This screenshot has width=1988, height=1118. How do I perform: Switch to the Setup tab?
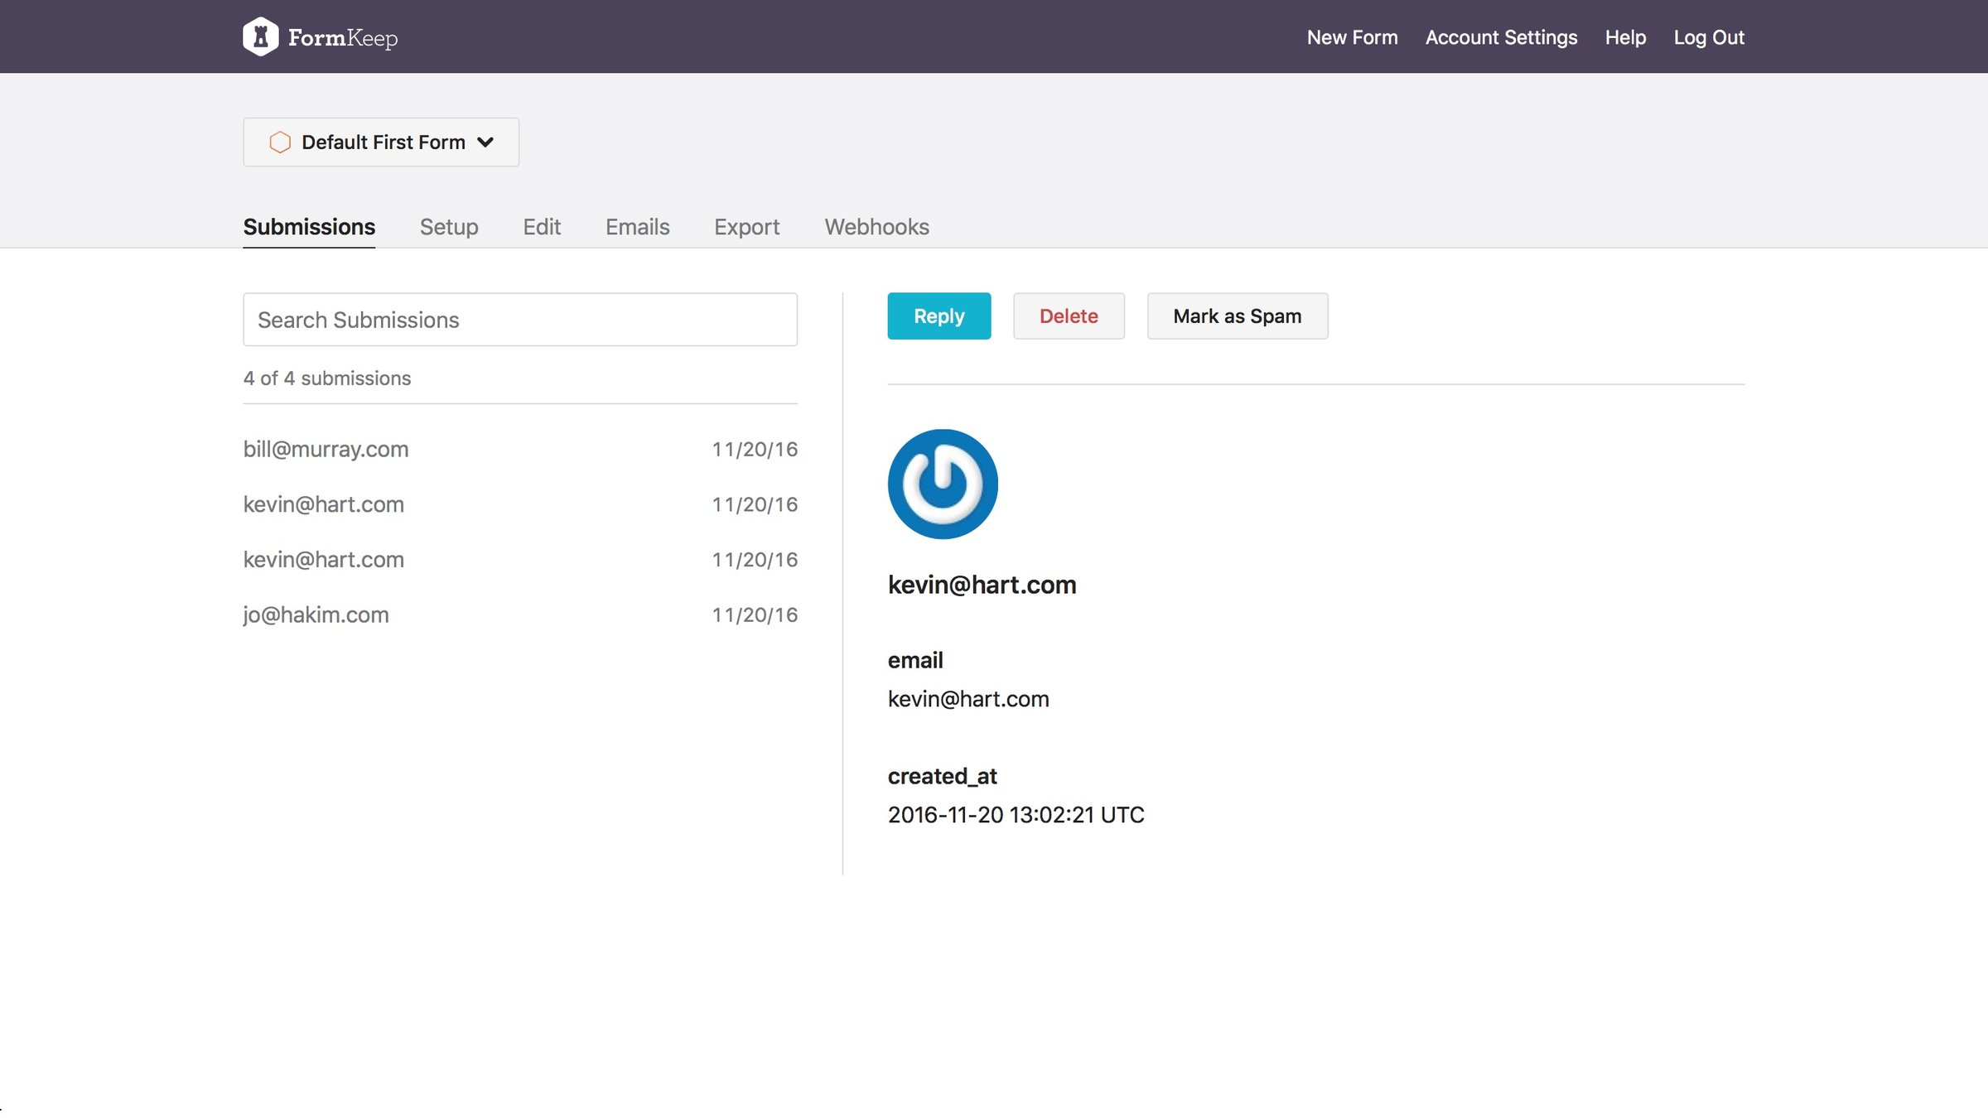click(449, 227)
